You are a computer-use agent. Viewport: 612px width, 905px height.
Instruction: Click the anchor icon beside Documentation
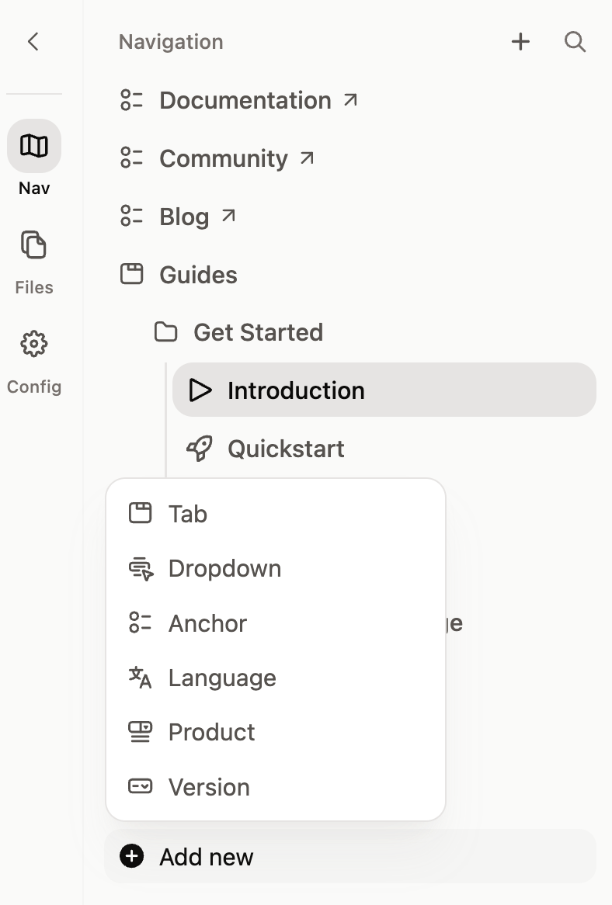pos(134,100)
